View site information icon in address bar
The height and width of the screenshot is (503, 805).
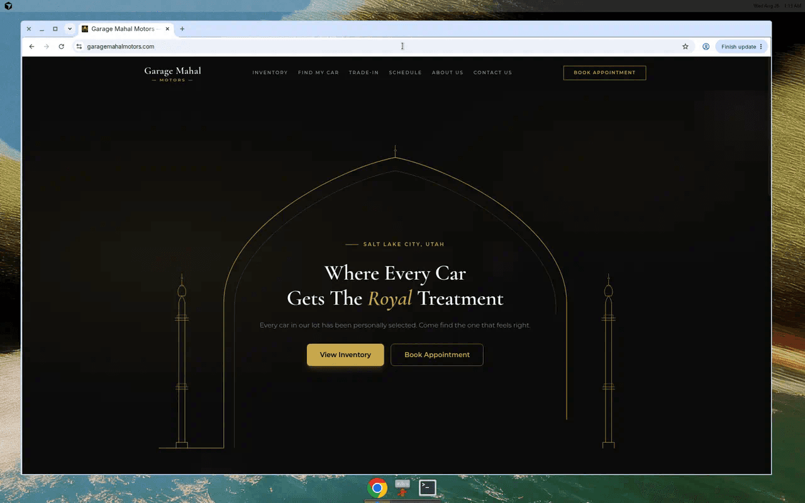[79, 47]
